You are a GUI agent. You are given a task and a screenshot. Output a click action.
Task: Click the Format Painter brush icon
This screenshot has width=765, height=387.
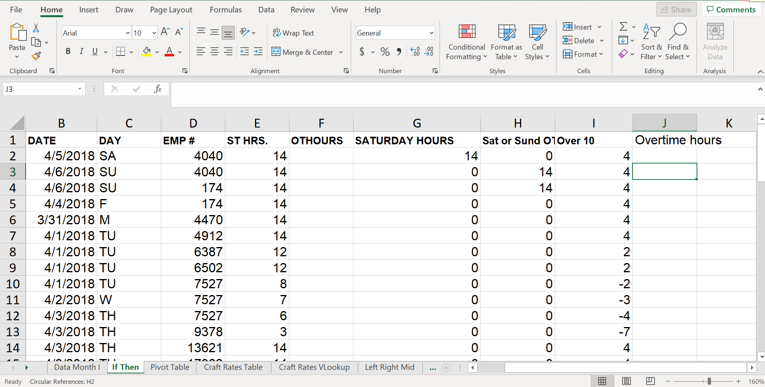[36, 56]
